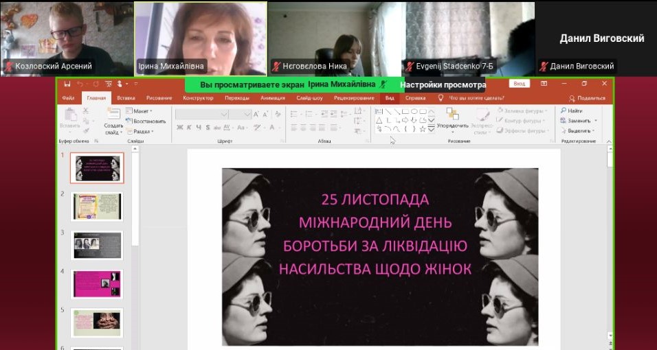The width and height of the screenshot is (657, 350).
Task: Open the ribbon display options icon
Action: pos(544,84)
